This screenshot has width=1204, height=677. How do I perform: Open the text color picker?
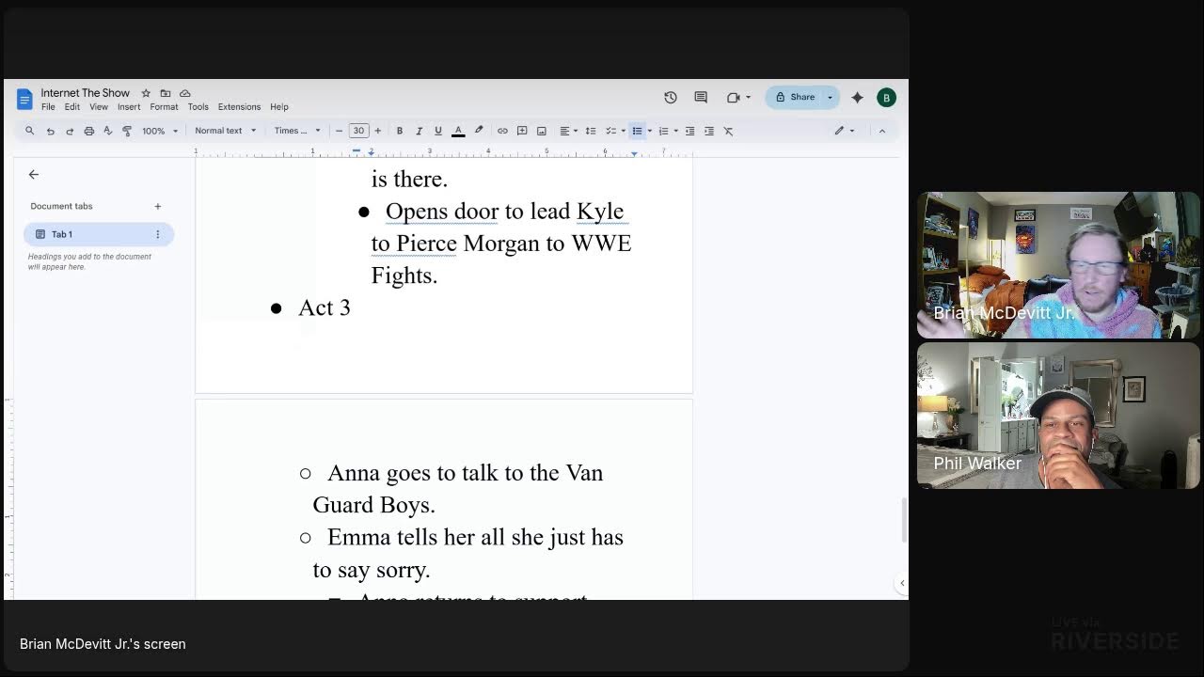click(x=458, y=131)
